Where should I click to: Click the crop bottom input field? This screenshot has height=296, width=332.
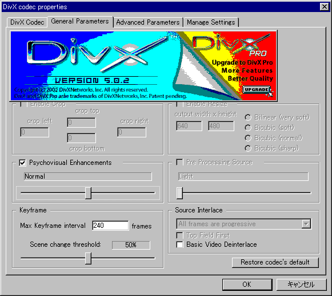pyautogui.click(x=81, y=138)
